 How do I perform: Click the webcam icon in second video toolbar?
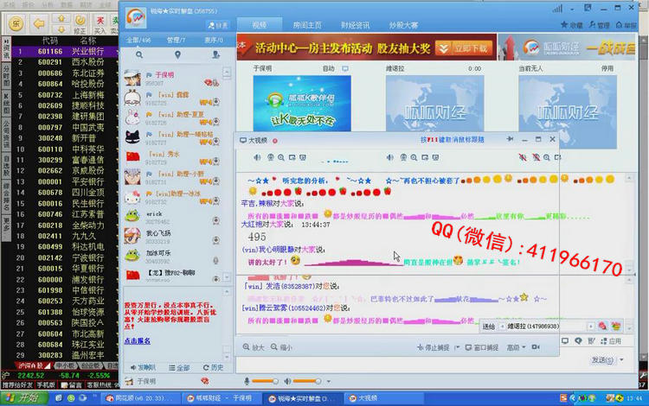pos(403,157)
